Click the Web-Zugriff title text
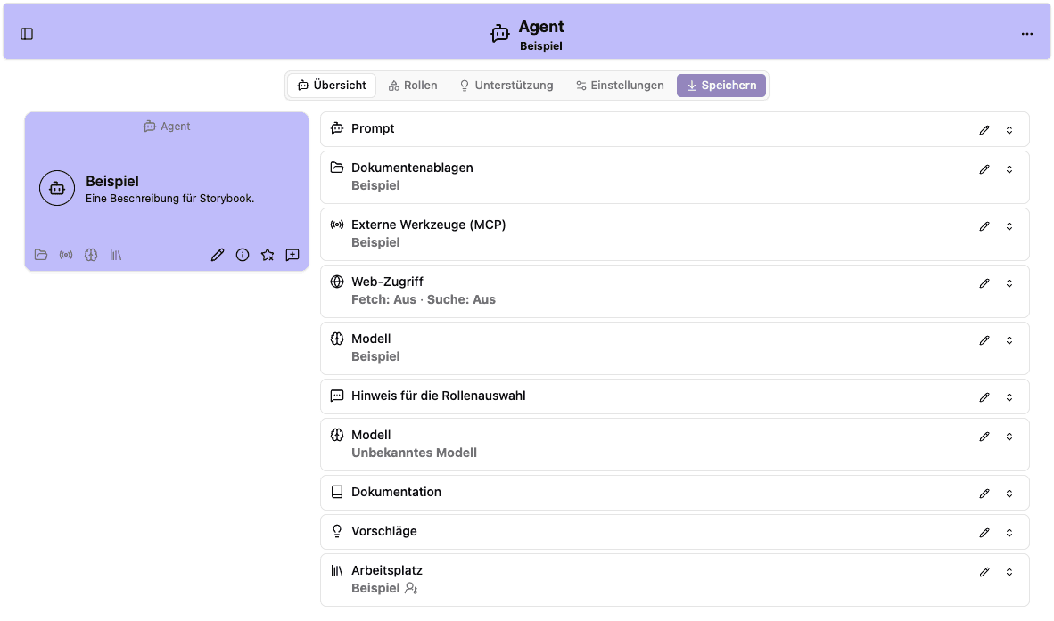The image size is (1054, 621). click(387, 282)
